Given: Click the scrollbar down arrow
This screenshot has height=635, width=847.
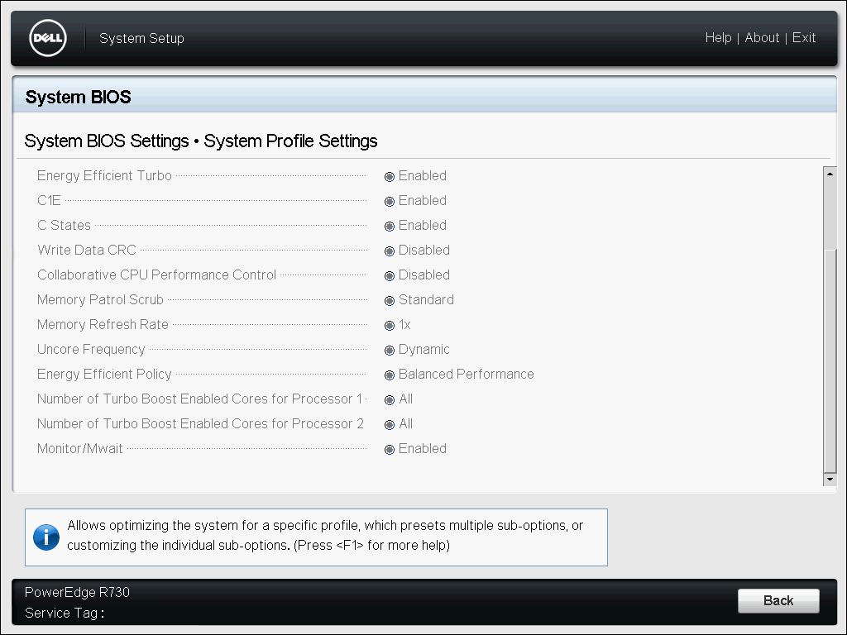Looking at the screenshot, I should pos(830,479).
